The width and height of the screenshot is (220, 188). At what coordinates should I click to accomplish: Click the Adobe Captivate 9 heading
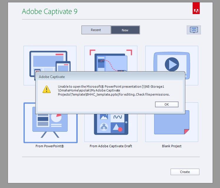[x=49, y=11]
